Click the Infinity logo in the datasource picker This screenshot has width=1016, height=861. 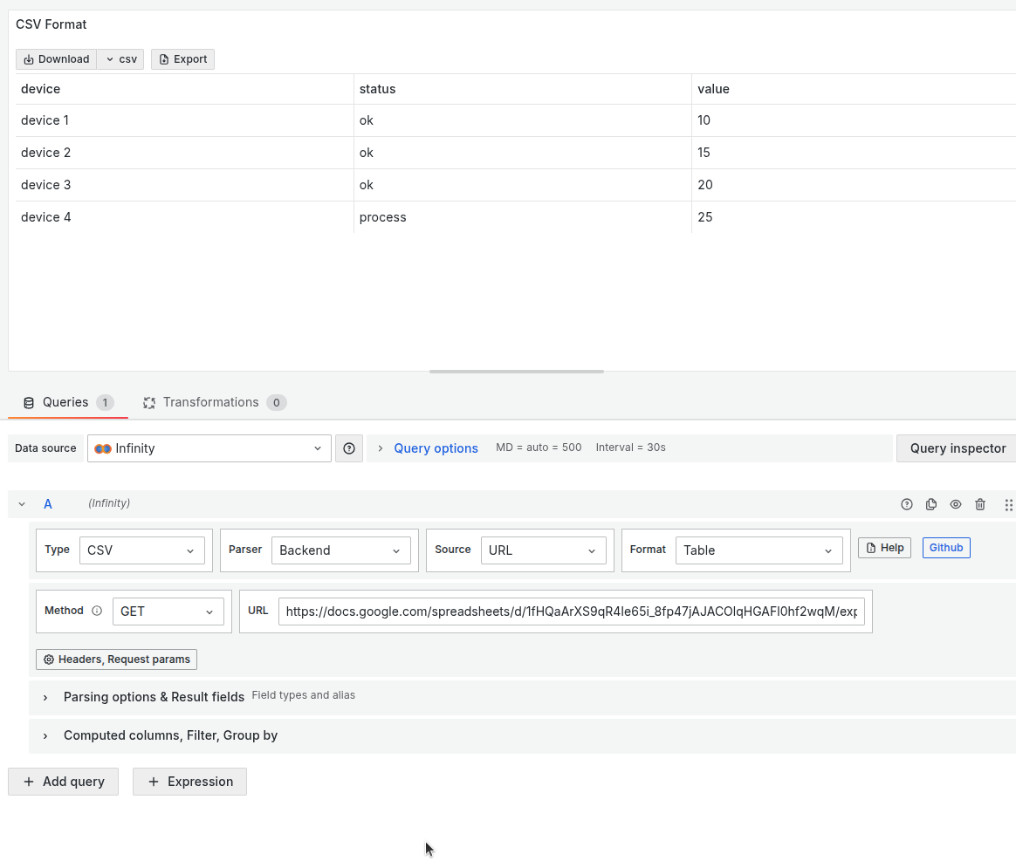click(x=105, y=448)
